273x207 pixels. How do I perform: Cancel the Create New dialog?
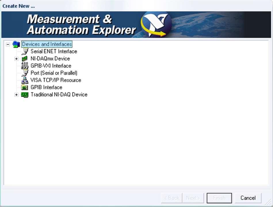click(x=248, y=198)
